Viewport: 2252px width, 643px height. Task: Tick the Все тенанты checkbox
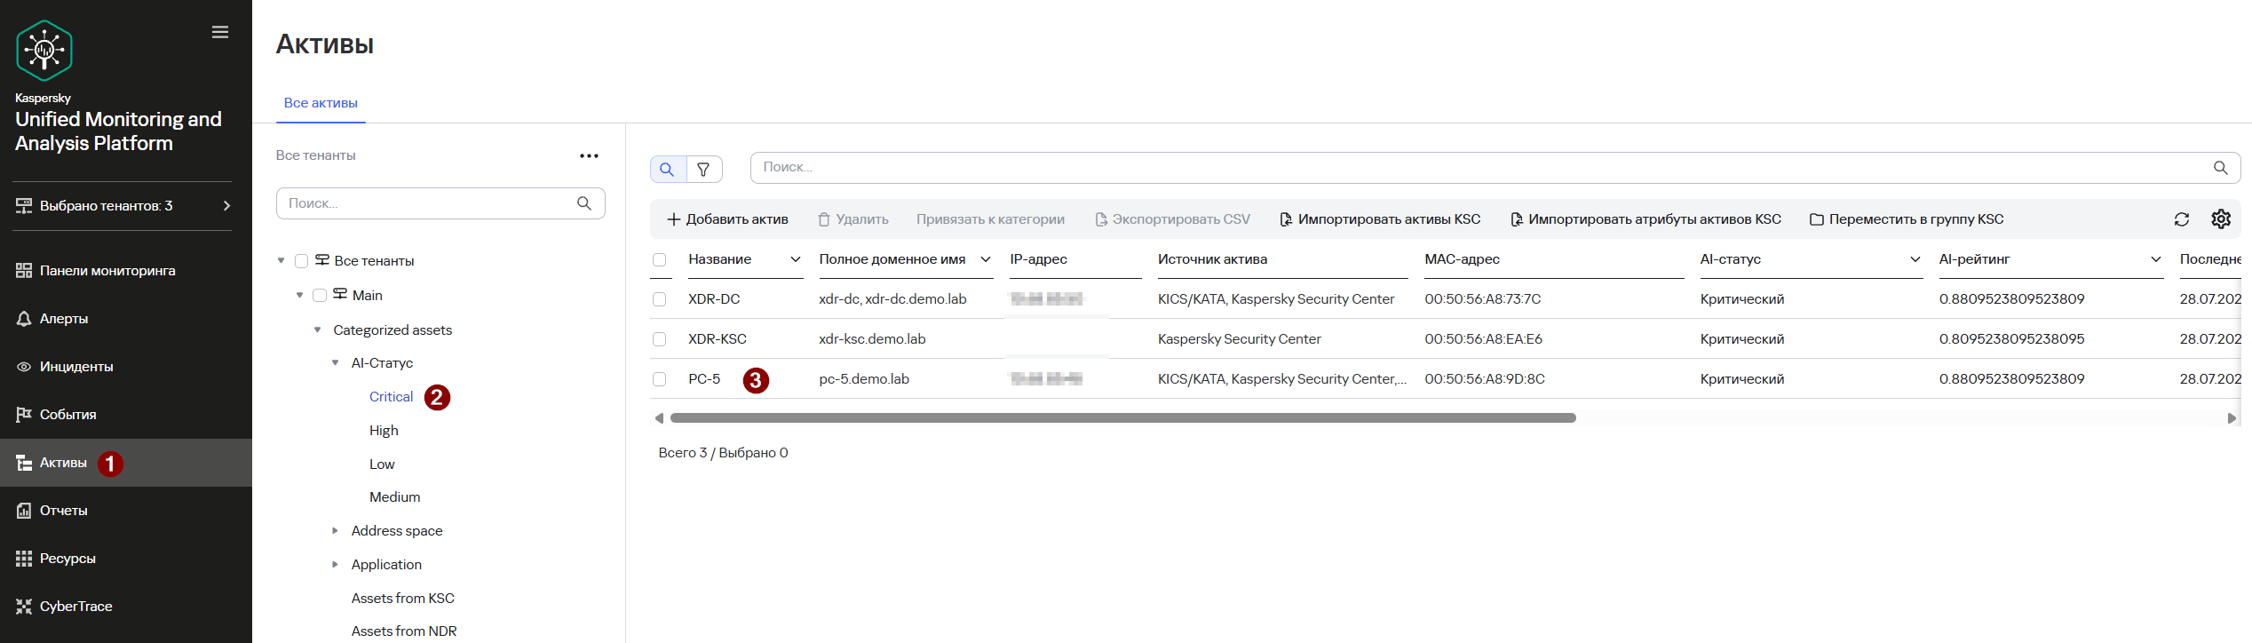pyautogui.click(x=301, y=261)
